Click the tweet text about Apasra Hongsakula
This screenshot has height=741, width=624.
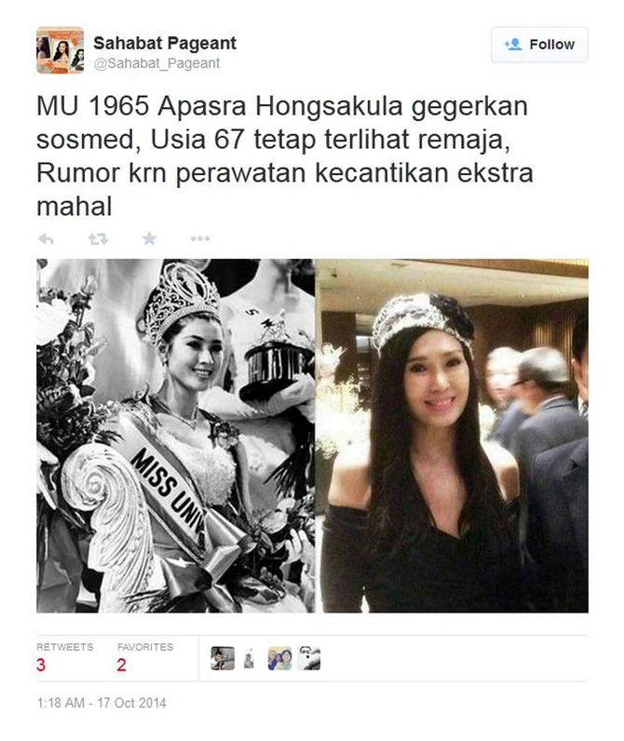285,156
